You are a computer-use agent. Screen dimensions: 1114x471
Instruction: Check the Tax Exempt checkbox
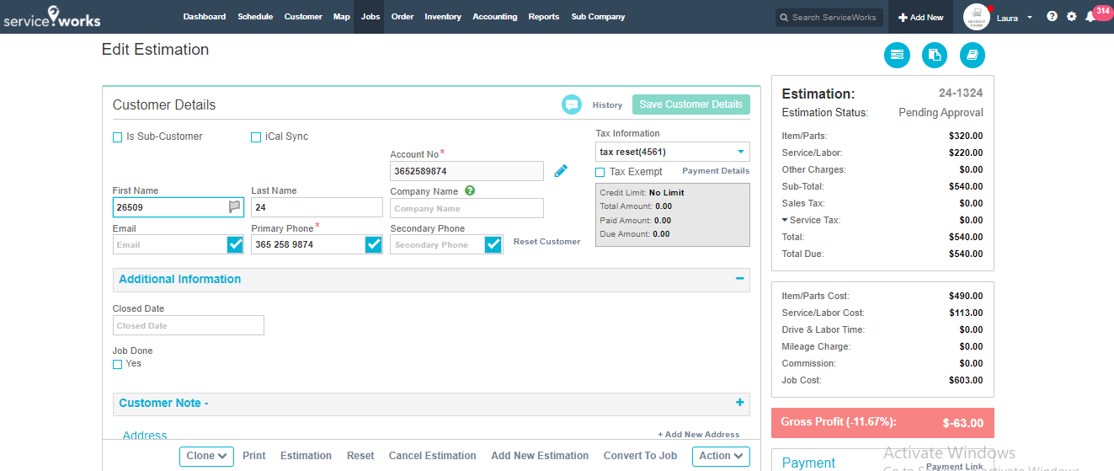tap(600, 172)
